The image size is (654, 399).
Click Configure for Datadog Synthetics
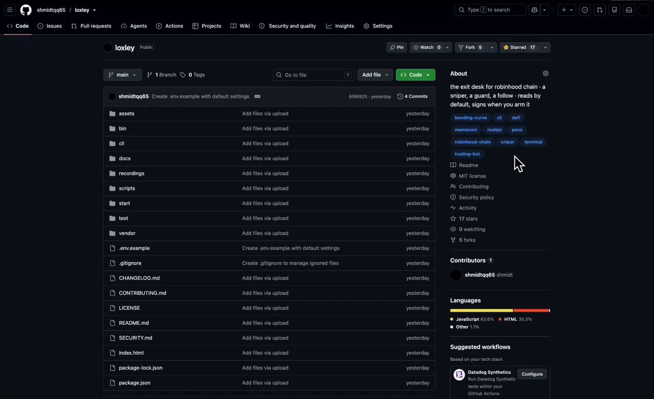click(532, 374)
